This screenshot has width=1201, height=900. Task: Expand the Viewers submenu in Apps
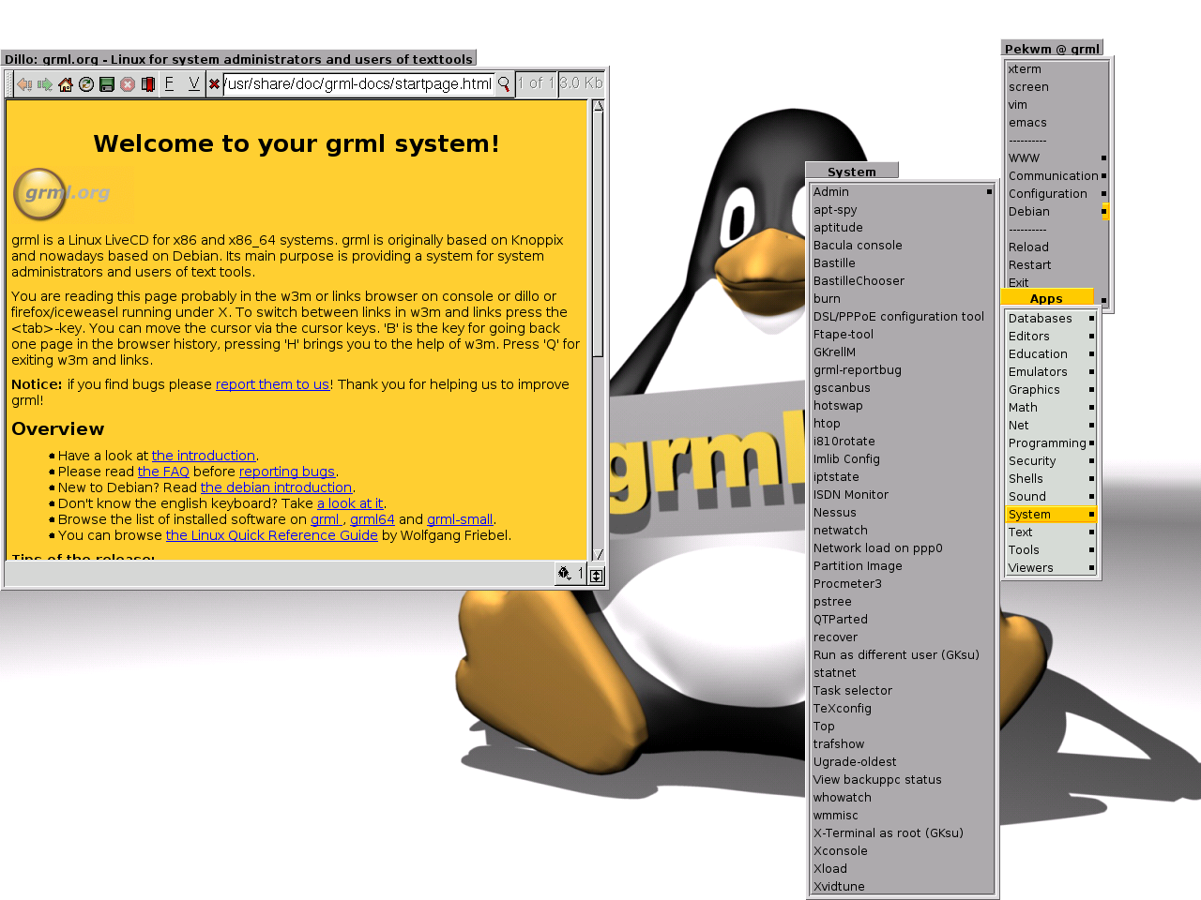(1051, 568)
